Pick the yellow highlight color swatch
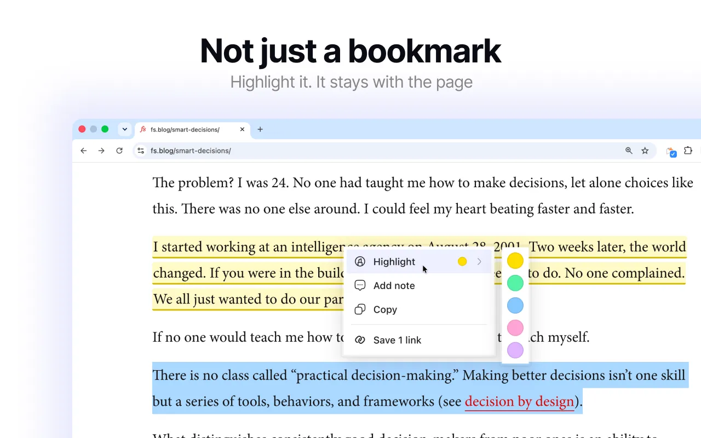Image resolution: width=701 pixels, height=438 pixels. point(515,261)
